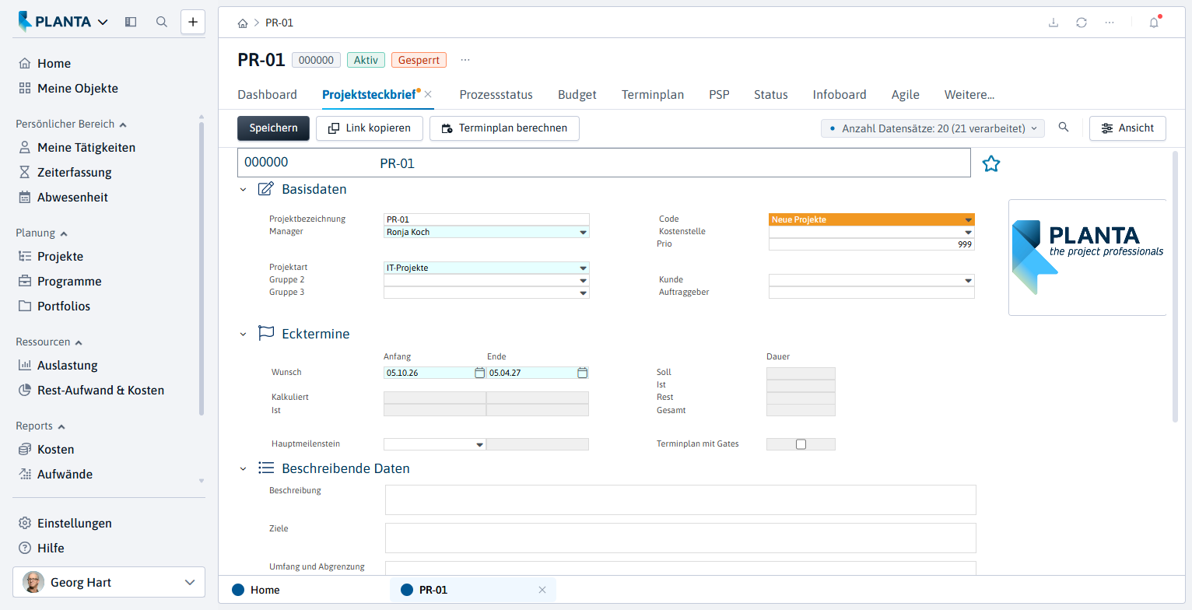This screenshot has height=610, width=1192.
Task: Click the refresh icon in top bar
Action: click(x=1082, y=23)
